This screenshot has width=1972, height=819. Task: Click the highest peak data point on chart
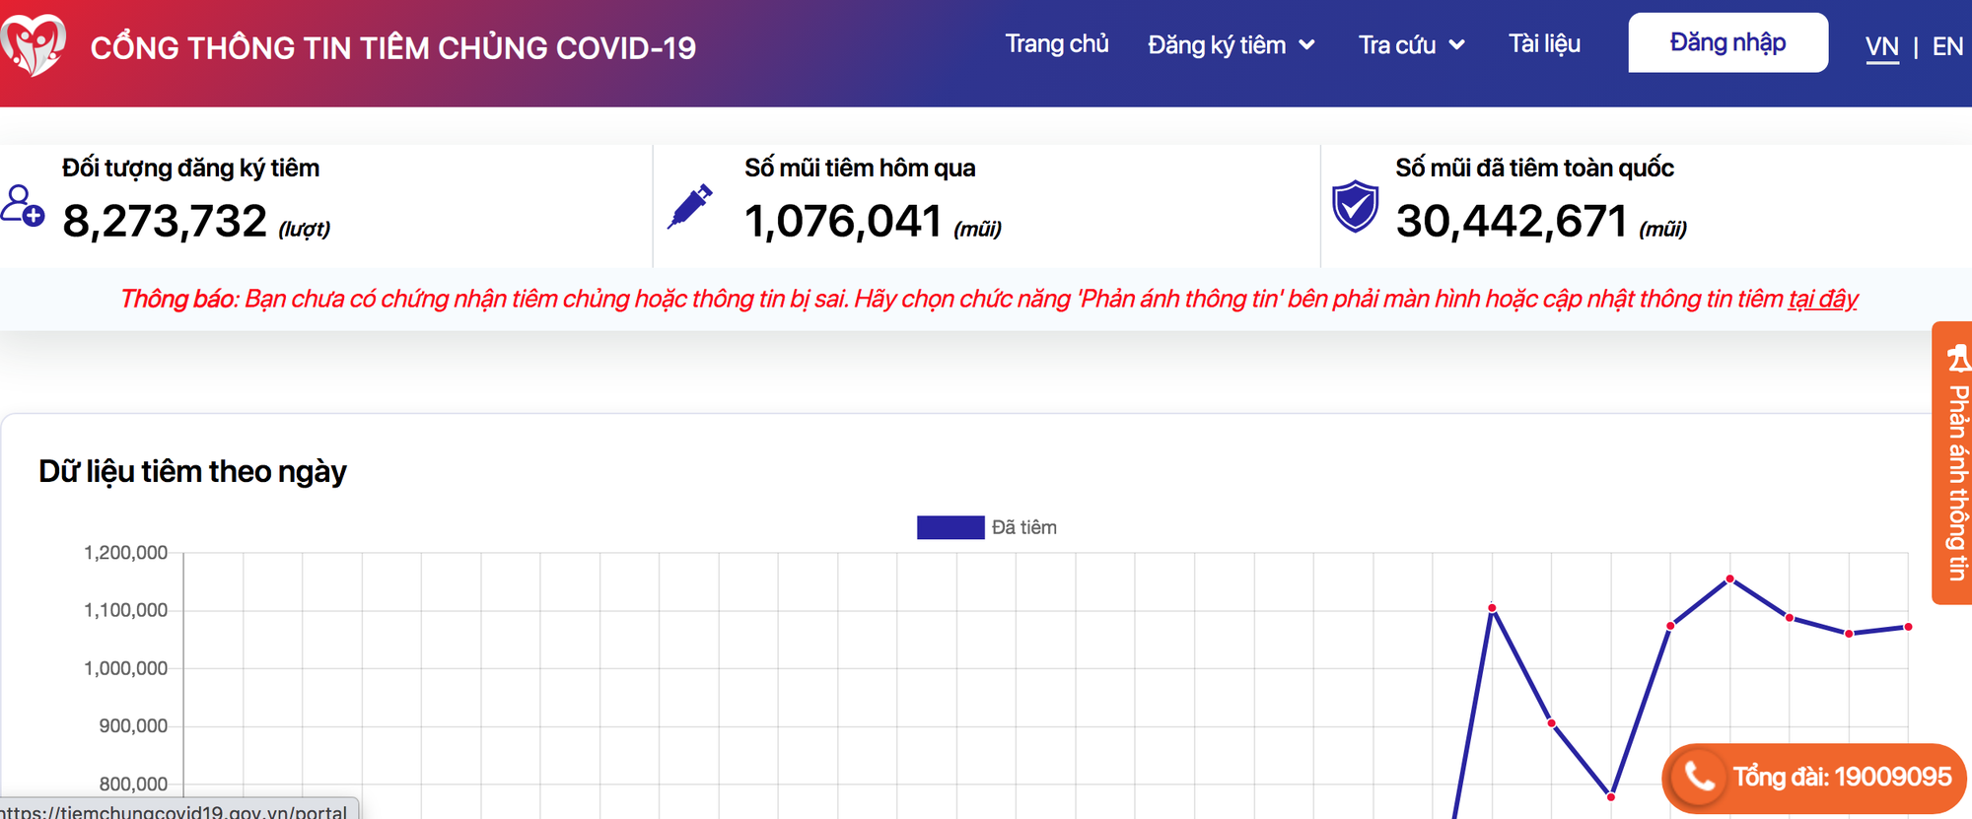click(1729, 579)
